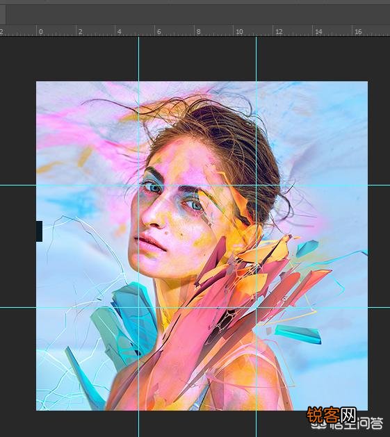Image resolution: width=390 pixels, height=437 pixels.
Task: Select the lower horizontal guide left of the canvas
Action: point(18,308)
